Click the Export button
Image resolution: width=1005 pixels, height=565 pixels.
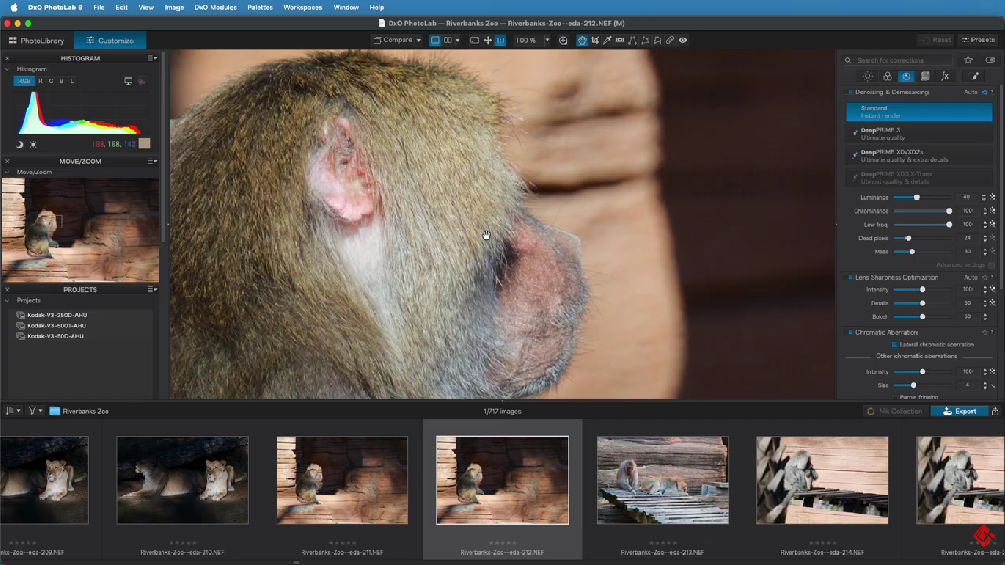(x=959, y=411)
